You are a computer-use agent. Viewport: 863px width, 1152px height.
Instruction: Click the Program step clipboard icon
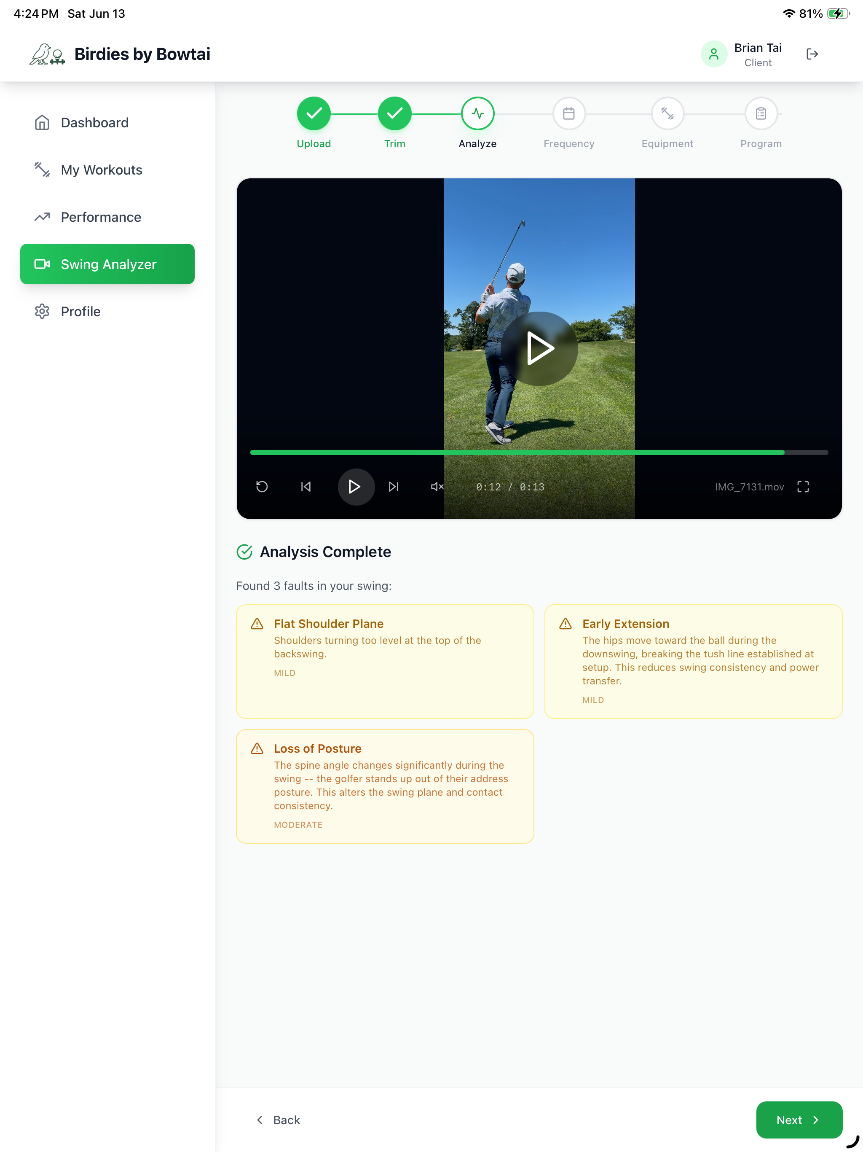[x=761, y=113]
